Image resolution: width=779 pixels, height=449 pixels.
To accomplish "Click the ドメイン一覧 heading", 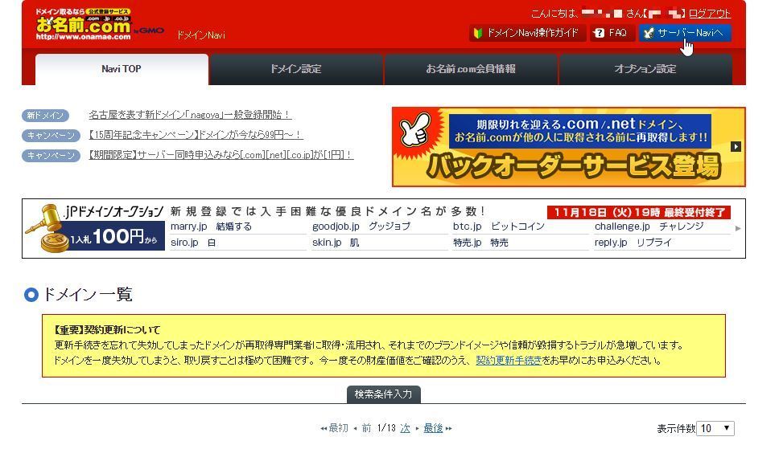I will pyautogui.click(x=79, y=295).
